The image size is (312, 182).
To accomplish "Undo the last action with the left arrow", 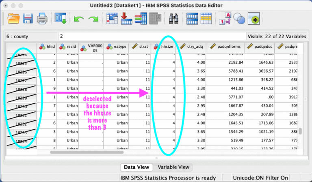I will click(x=78, y=19).
